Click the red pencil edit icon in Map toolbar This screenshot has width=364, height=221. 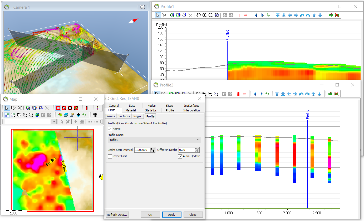pos(76,108)
